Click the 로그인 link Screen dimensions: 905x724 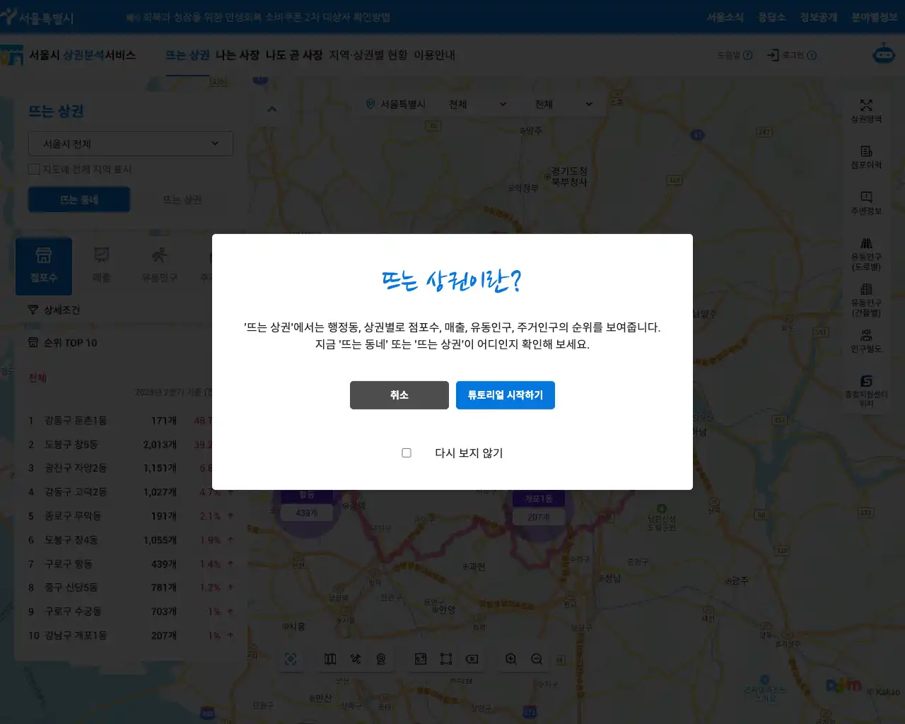pos(792,55)
